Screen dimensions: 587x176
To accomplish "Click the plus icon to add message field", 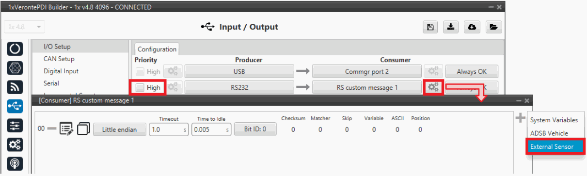I will coord(520,118).
